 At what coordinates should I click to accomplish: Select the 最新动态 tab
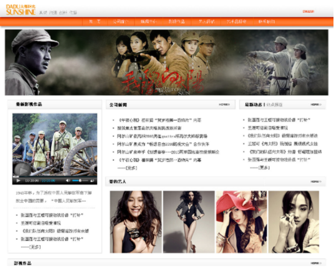pyautogui.click(x=253, y=105)
